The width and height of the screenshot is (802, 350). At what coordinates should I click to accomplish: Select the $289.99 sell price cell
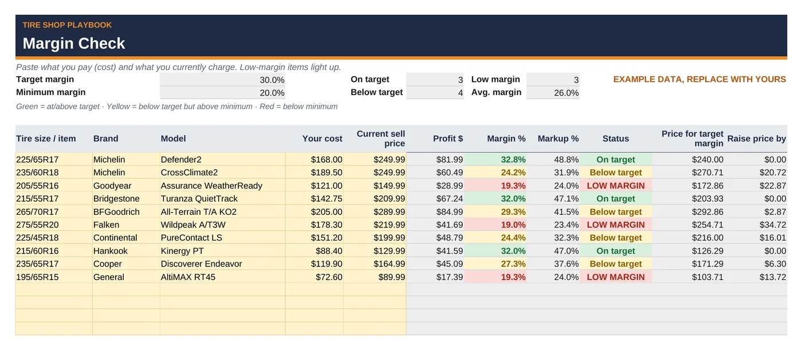pyautogui.click(x=375, y=212)
